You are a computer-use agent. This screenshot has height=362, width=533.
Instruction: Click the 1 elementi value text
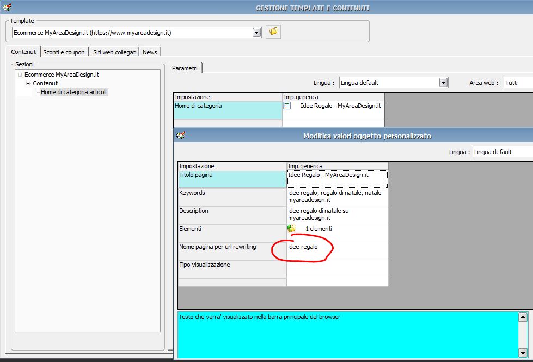pos(318,229)
